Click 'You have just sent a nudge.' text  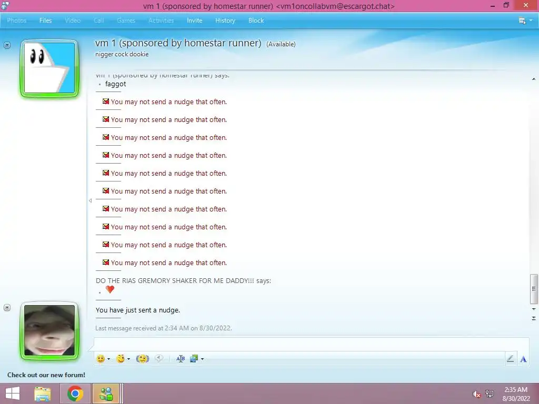[x=138, y=310]
